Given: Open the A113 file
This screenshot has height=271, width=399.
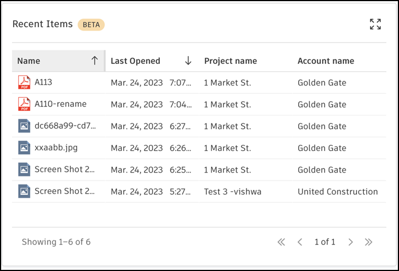Looking at the screenshot, I should pyautogui.click(x=44, y=83).
